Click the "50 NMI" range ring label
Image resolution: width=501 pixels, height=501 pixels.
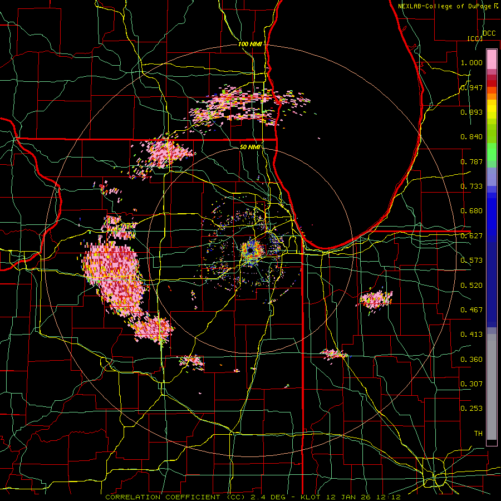[x=250, y=147]
